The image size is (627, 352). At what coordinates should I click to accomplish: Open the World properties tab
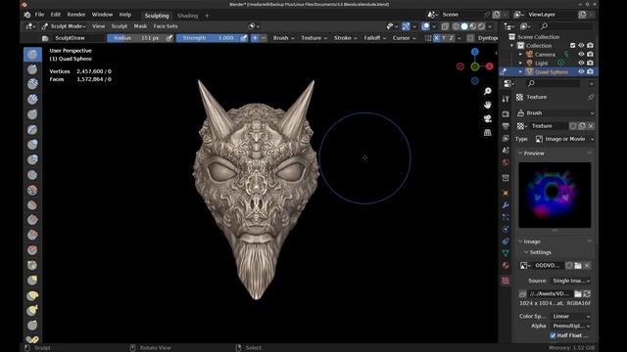[506, 162]
